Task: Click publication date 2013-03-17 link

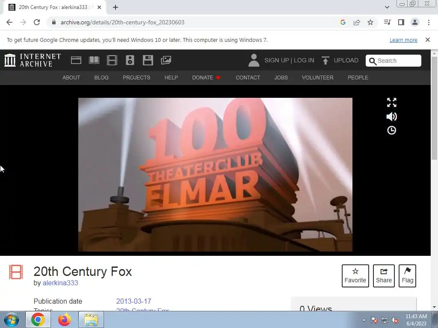Action: [x=133, y=301]
